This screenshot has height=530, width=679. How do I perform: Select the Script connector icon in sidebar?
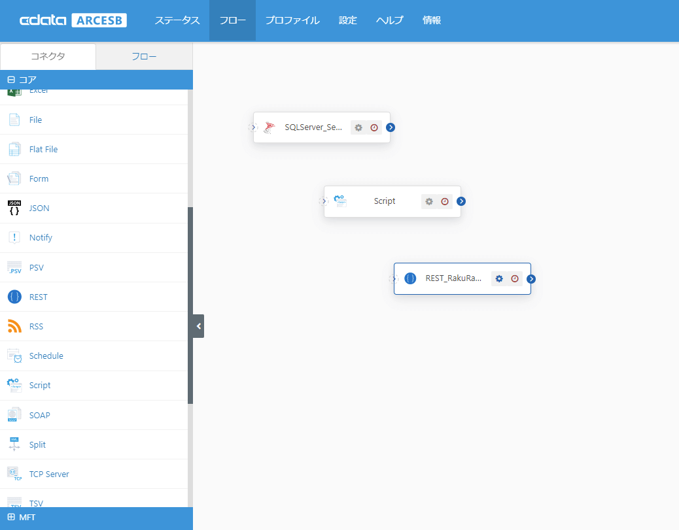coord(14,385)
